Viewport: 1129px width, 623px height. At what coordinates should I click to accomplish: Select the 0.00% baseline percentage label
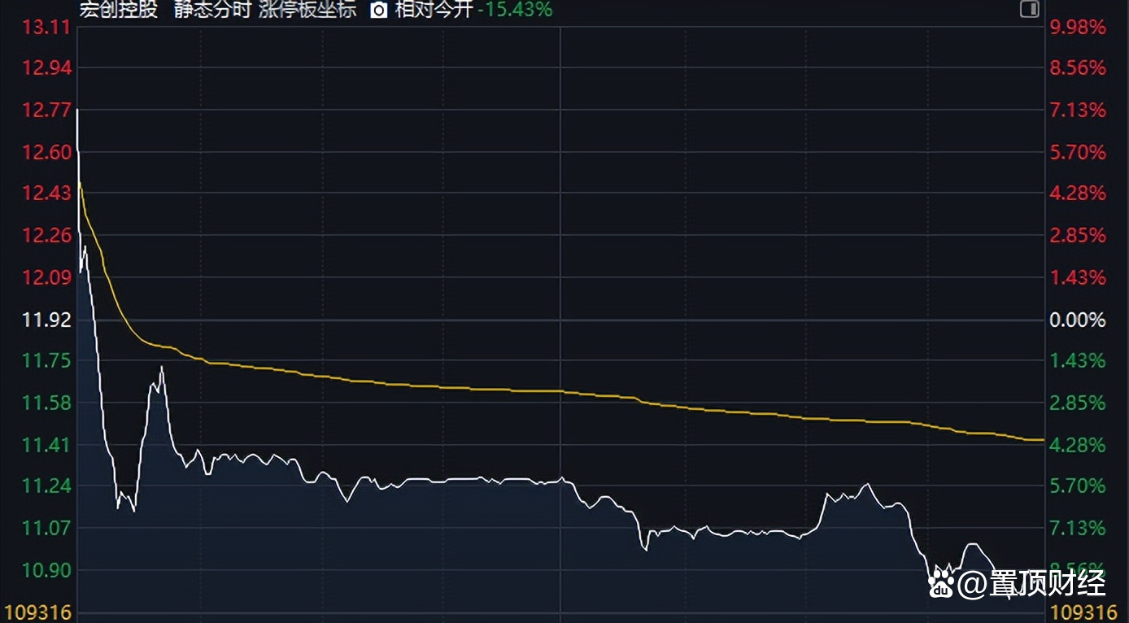coord(1078,320)
